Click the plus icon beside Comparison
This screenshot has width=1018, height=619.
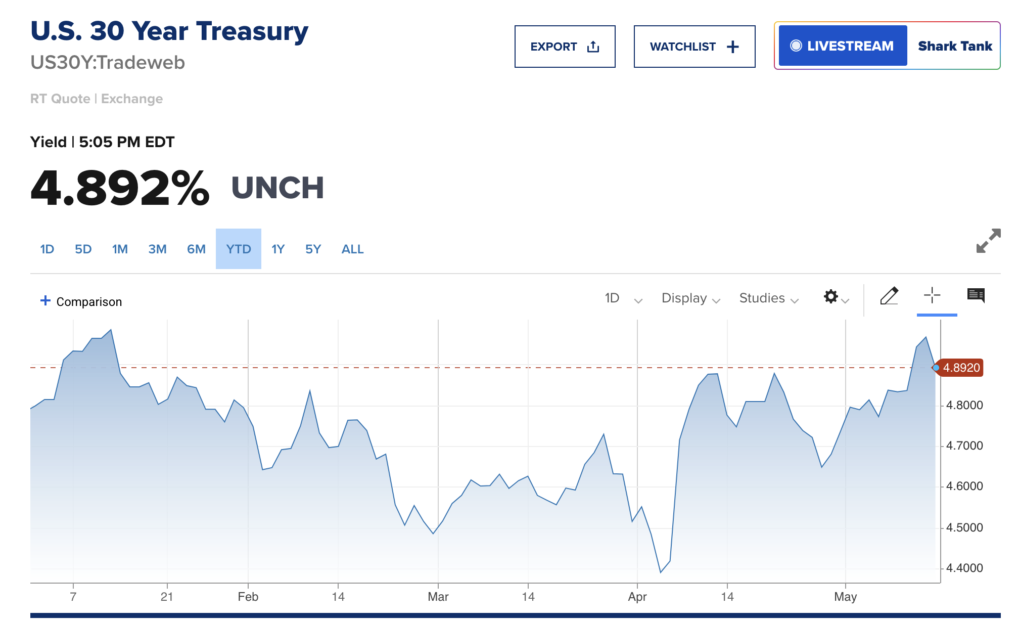[x=45, y=301]
